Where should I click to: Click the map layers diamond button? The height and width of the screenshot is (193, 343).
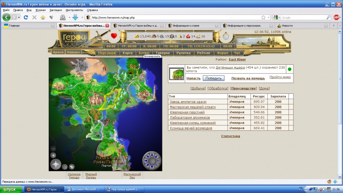click(72, 167)
